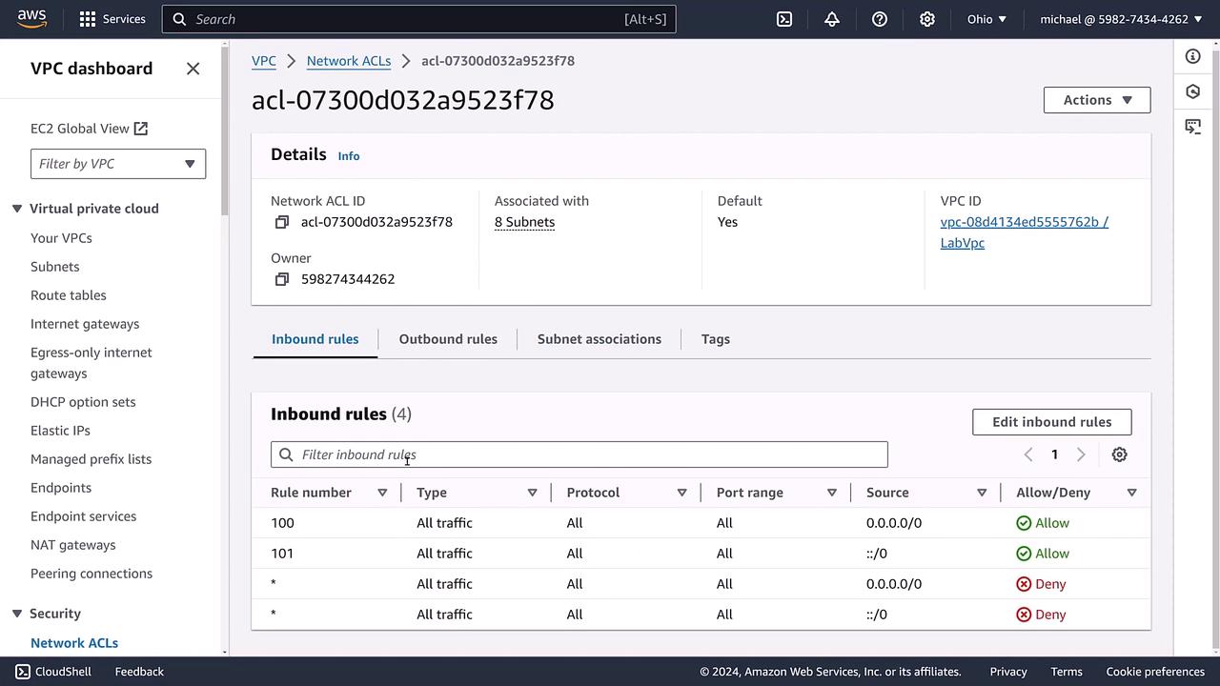Screen dimensions: 1220x686
Task: Open the help question mark icon
Action: click(x=880, y=19)
